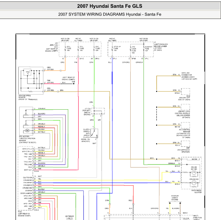The height and width of the screenshot is (220, 221).
Task: Select the ECU FUSE 10A label
Action: (x=69, y=48)
